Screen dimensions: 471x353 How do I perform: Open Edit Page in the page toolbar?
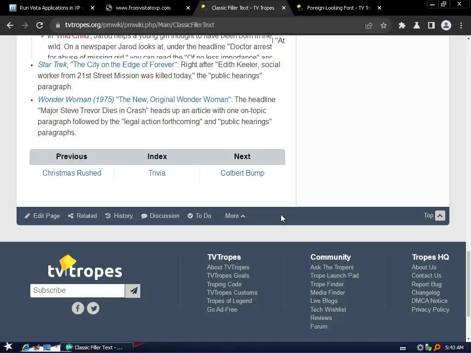[x=42, y=216]
